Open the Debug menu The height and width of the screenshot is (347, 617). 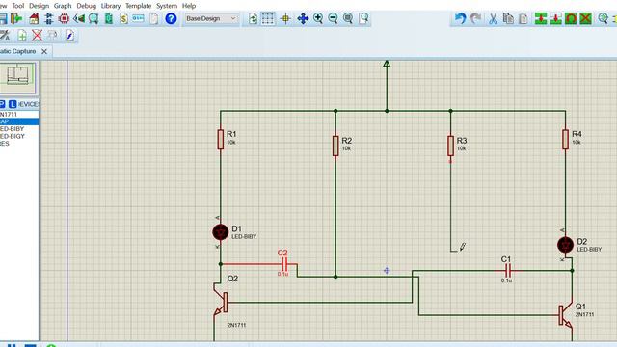coord(86,6)
